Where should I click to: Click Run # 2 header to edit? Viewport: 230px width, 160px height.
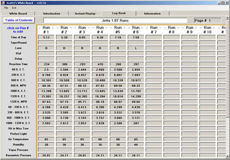click(x=64, y=30)
